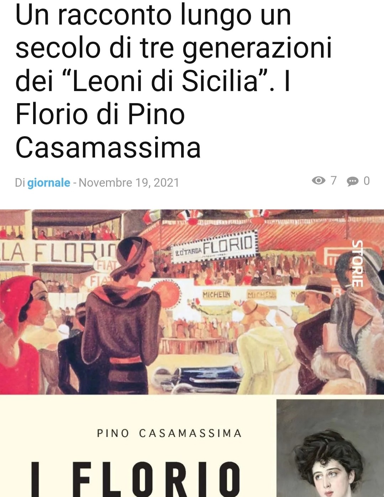Open the giornale author link

point(49,183)
